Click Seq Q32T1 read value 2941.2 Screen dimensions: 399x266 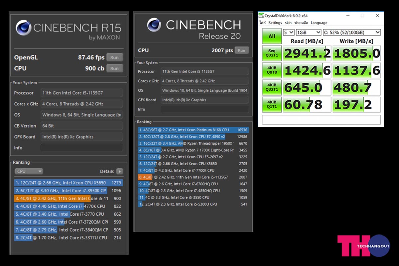(307, 53)
